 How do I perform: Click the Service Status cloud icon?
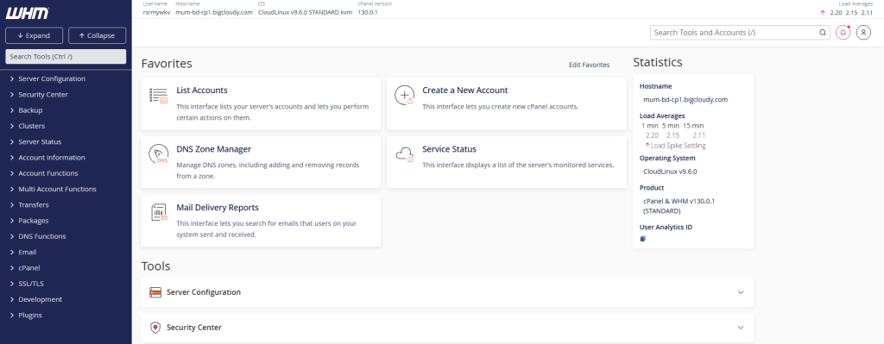405,154
